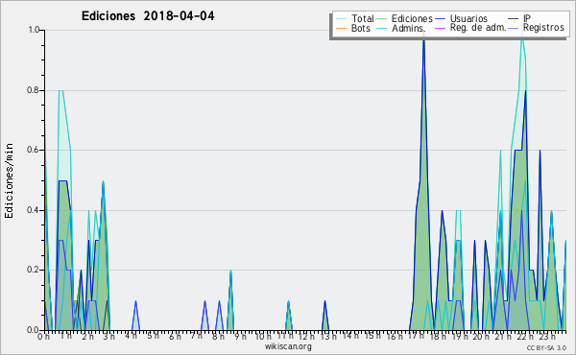Viewport: 576px width, 355px height.
Task: Click the y-axis value 0.2
Action: pos(34,270)
